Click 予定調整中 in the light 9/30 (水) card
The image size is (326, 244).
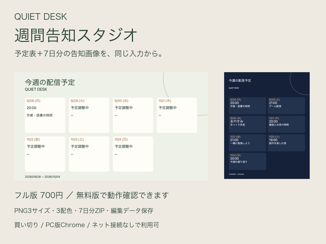[124, 108]
